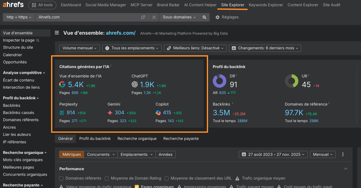Viewport: 361px width, 188px height.
Task: Open the three-dot options menu
Action: click(343, 155)
